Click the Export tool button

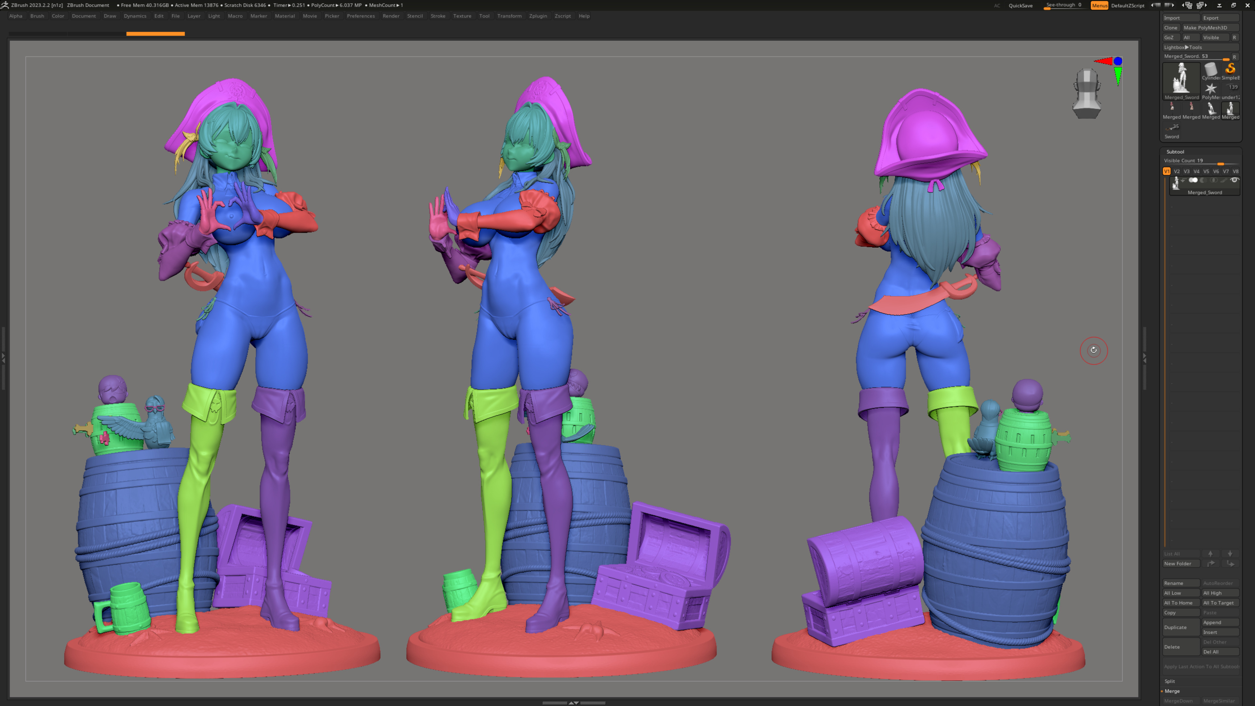point(1220,18)
